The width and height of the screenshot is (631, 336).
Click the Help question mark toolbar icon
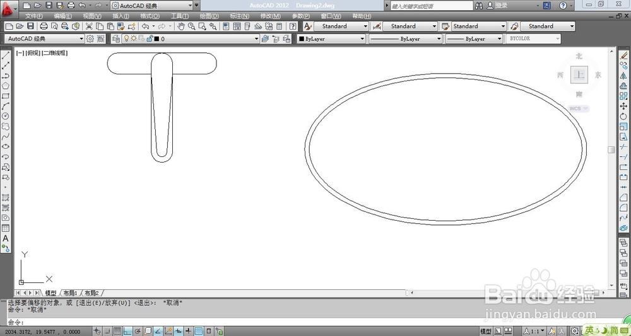pos(293,26)
